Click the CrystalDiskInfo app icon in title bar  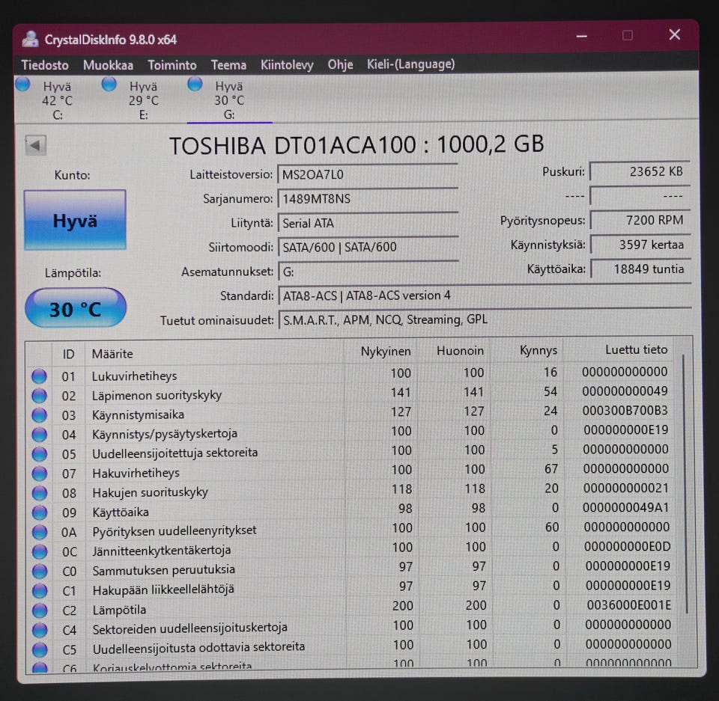click(x=30, y=39)
